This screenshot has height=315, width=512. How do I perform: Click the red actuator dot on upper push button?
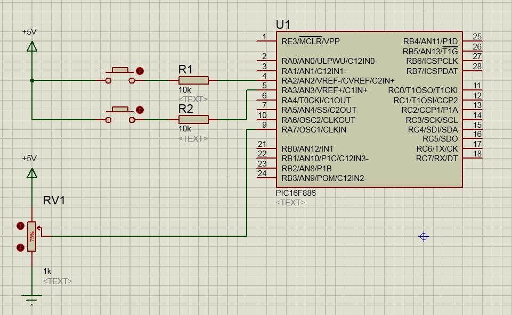point(140,71)
